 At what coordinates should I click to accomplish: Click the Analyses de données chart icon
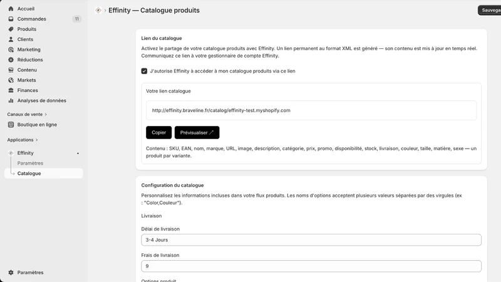(11, 101)
